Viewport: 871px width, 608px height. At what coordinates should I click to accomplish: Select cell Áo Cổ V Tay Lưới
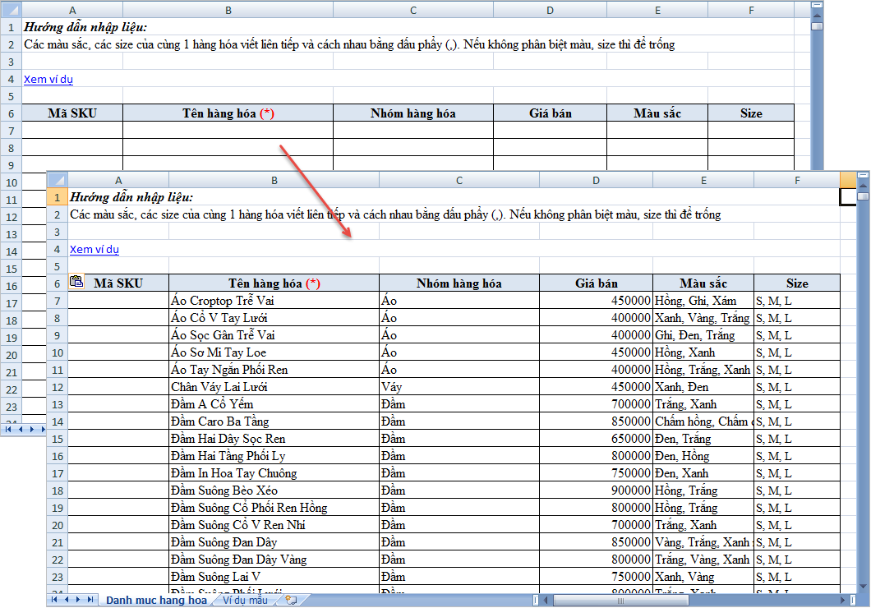coord(274,318)
